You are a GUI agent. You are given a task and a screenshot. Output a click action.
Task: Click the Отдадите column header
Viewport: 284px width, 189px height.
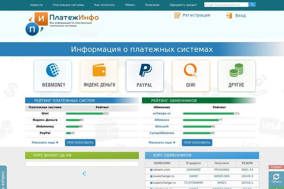tap(193, 163)
